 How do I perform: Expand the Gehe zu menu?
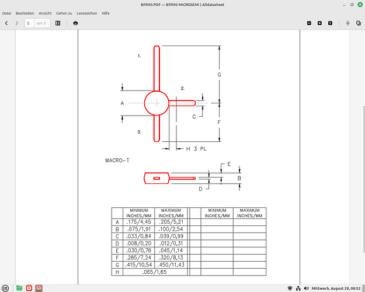click(64, 13)
